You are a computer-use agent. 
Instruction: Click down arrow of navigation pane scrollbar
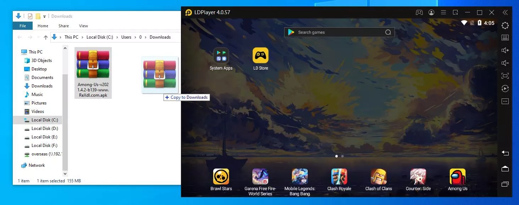pyautogui.click(x=65, y=174)
